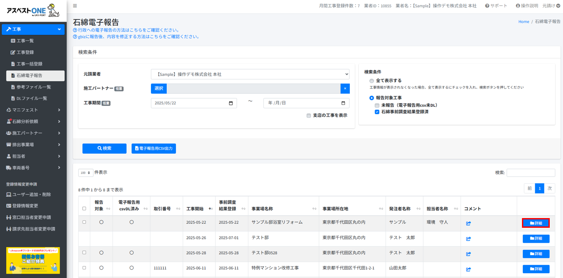The width and height of the screenshot is (563, 278).
Task: Change the 件表示 rows-per-page selector
Action: (x=86, y=173)
